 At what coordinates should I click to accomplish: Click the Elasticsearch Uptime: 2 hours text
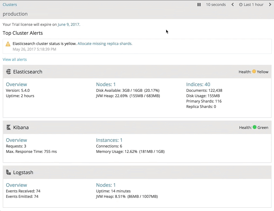click(x=20, y=96)
